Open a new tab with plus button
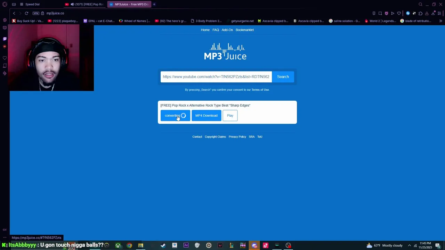Viewport: 445px width, 250px height. [x=154, y=4]
